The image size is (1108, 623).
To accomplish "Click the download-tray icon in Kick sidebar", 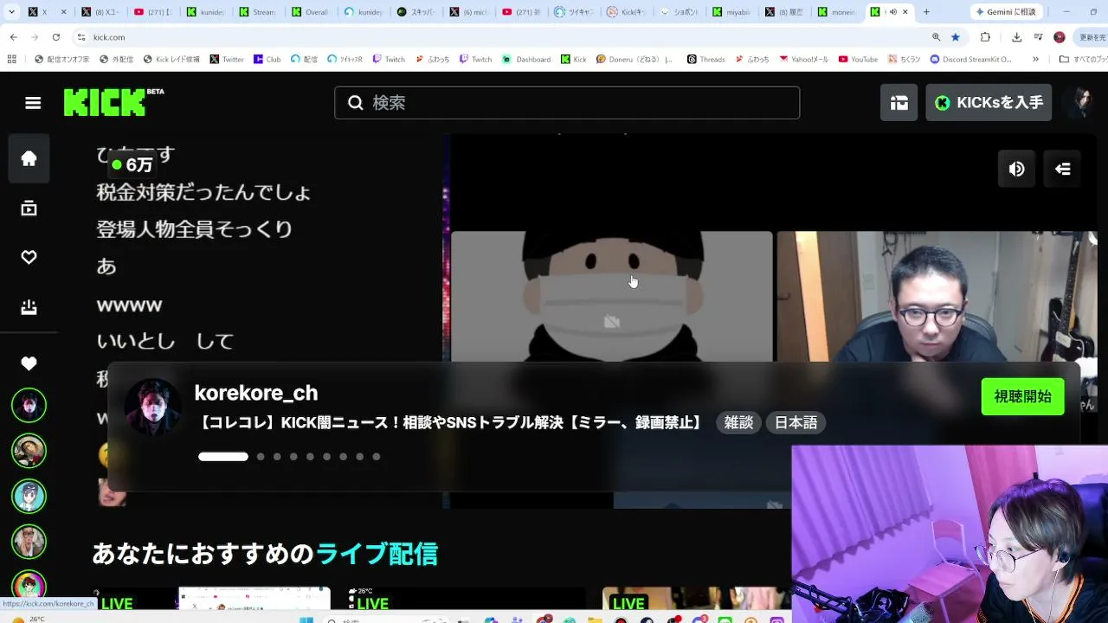I will point(29,307).
